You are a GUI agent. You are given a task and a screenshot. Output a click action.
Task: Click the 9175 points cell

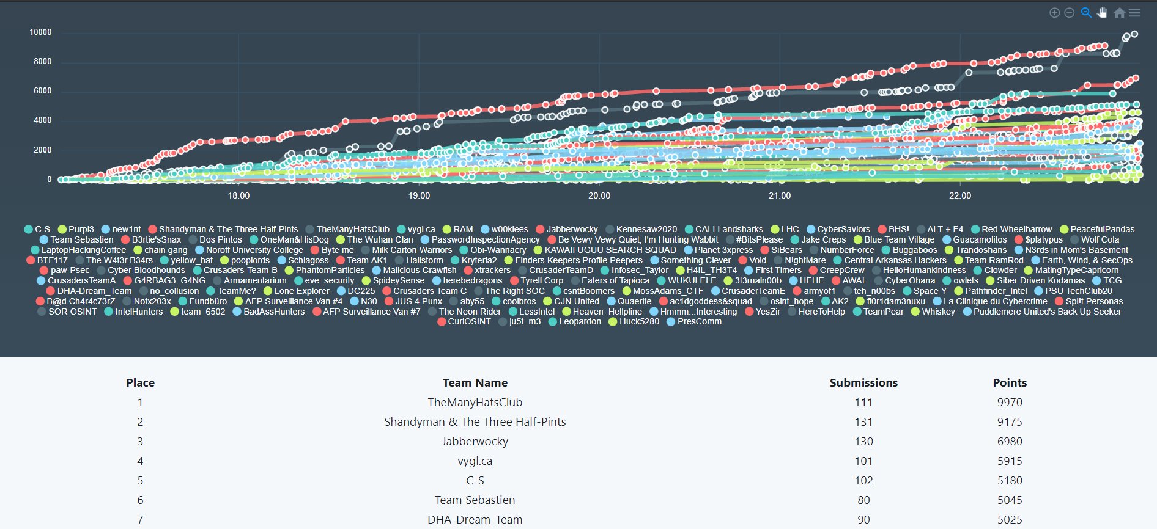click(x=1010, y=422)
